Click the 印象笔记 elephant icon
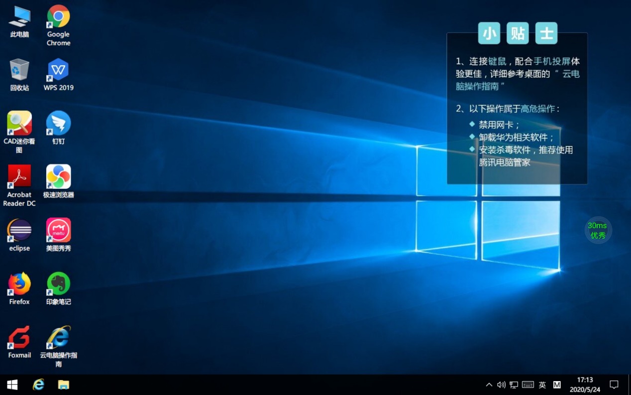Image resolution: width=631 pixels, height=395 pixels. click(x=58, y=284)
